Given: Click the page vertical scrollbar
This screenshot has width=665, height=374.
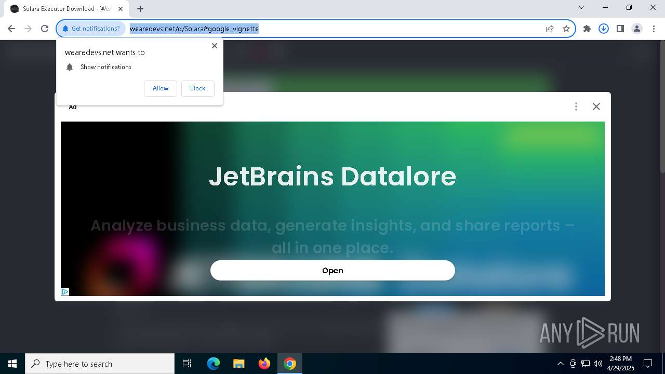Looking at the screenshot, I should coord(661,106).
